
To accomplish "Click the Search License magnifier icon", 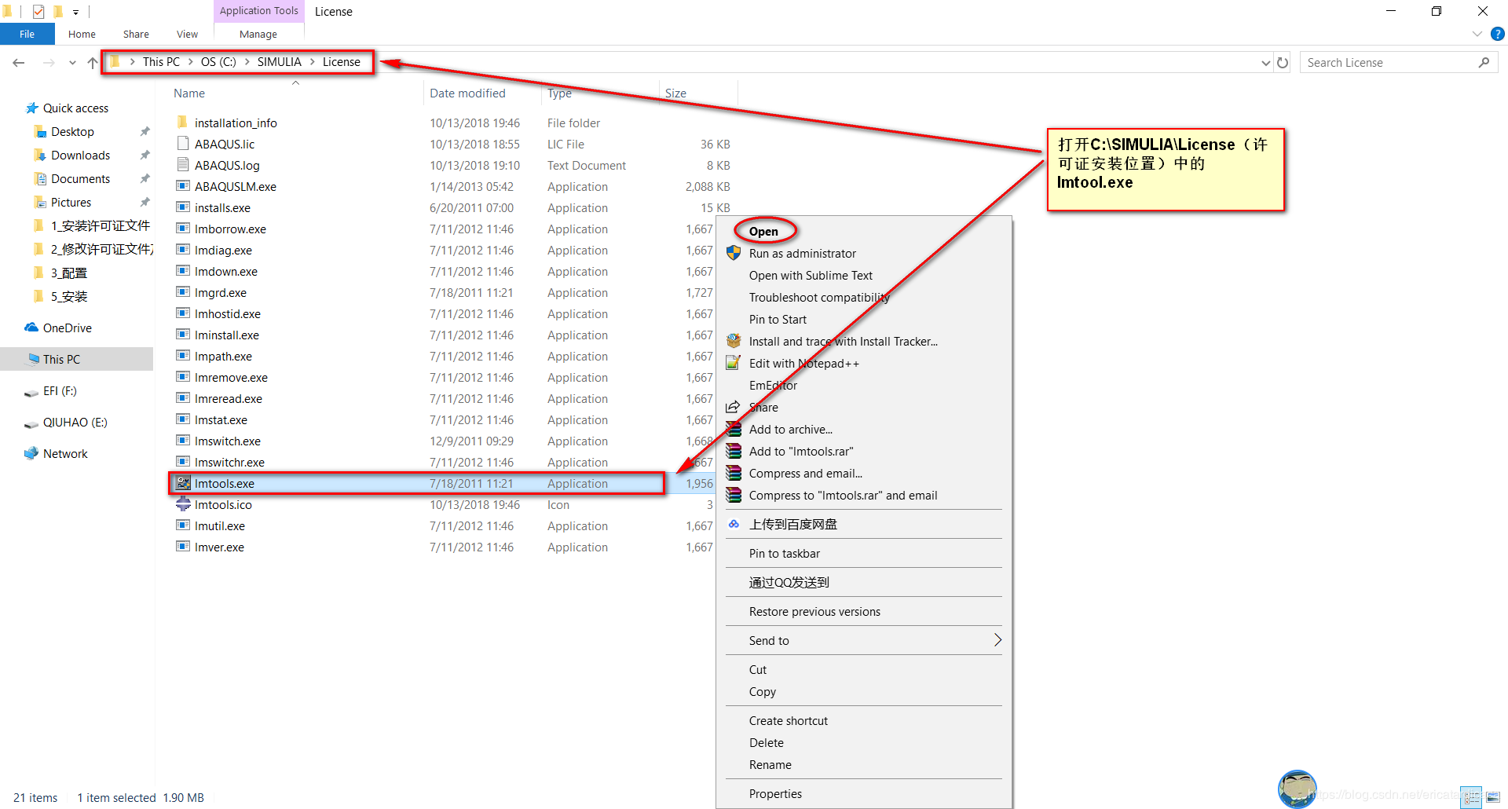I will coord(1484,63).
